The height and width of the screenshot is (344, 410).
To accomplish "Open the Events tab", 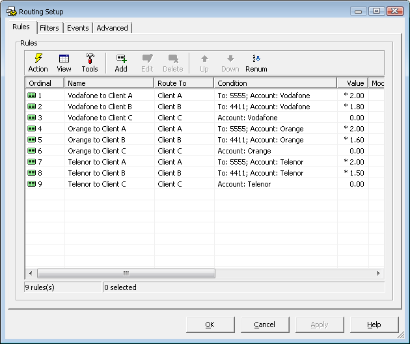I will (78, 28).
